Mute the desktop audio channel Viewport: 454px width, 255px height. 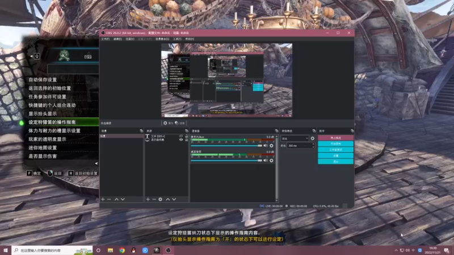(266, 160)
